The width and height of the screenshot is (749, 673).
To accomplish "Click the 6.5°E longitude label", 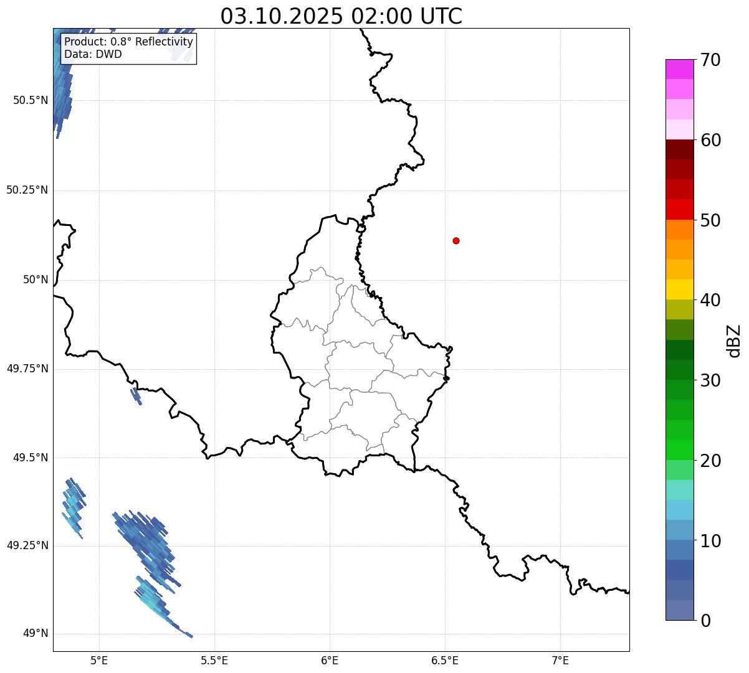I will coord(445,660).
